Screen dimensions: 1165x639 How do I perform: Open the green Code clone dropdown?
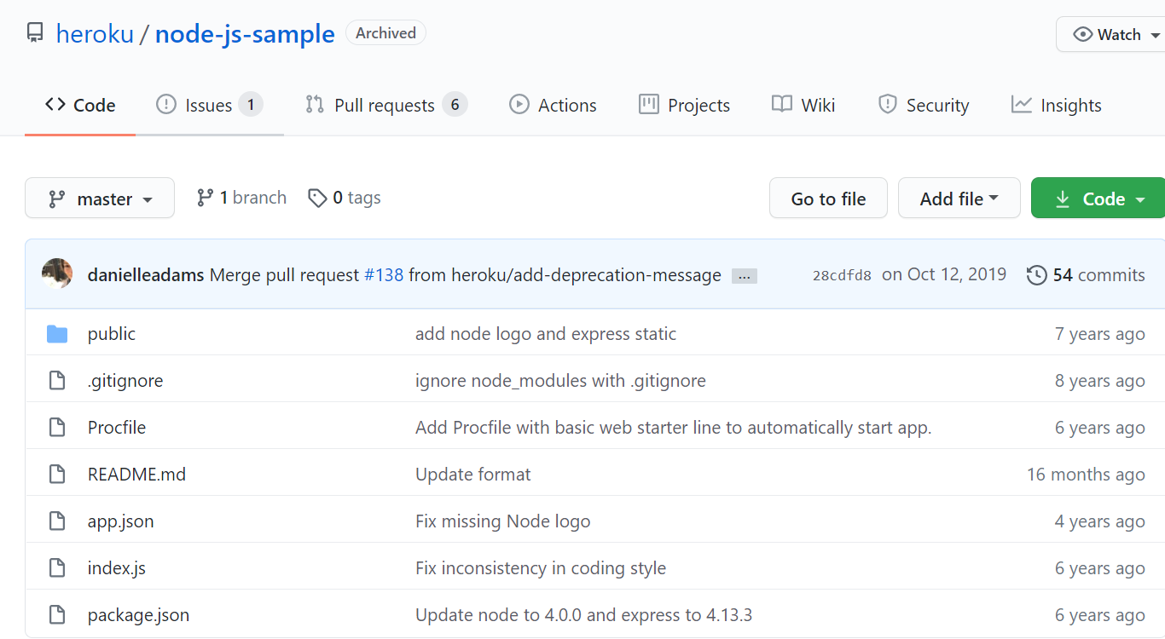pyautogui.click(x=1098, y=199)
